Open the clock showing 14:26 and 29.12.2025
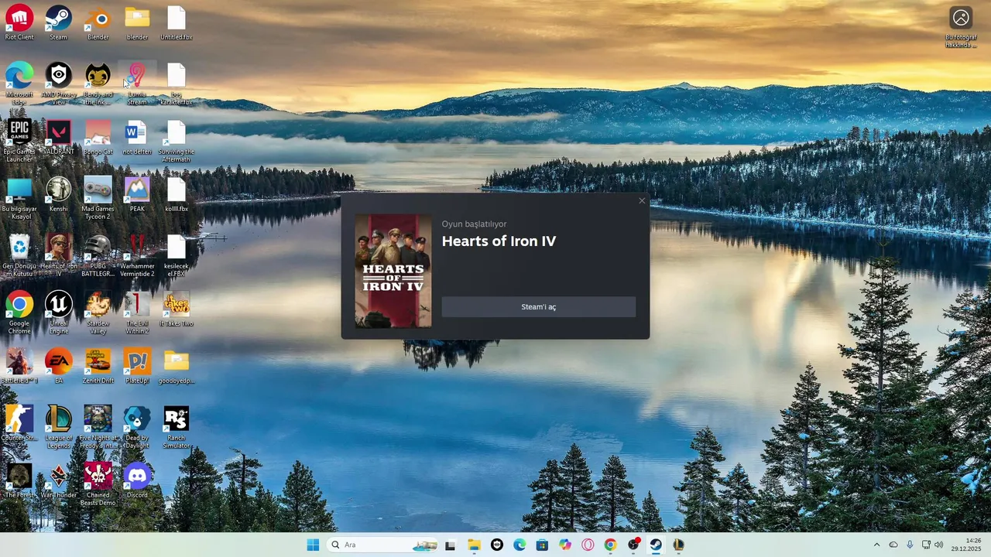Image resolution: width=991 pixels, height=557 pixels. pyautogui.click(x=966, y=545)
